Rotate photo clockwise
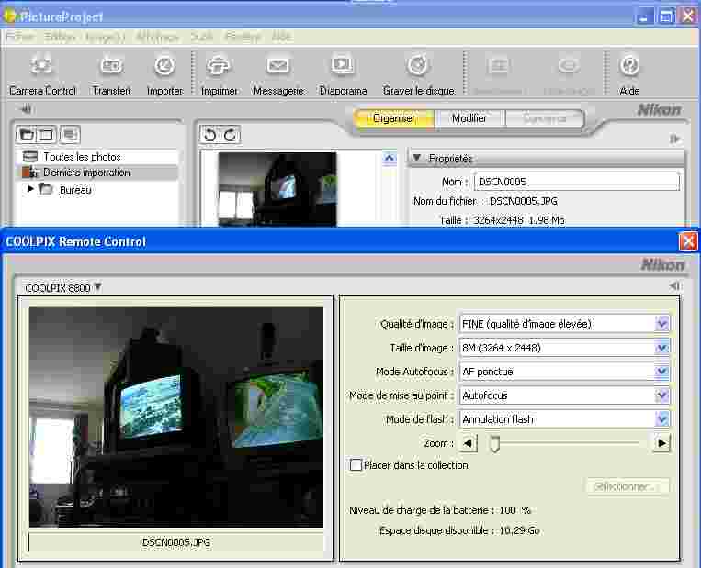The image size is (701, 568). point(230,135)
